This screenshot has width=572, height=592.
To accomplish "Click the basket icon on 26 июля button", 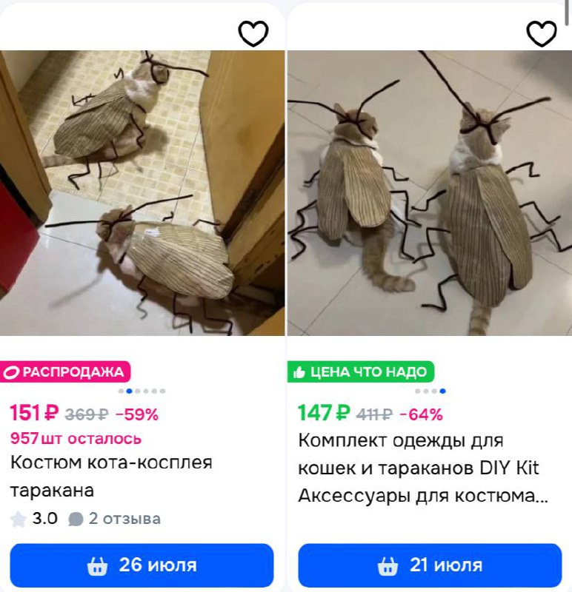I will click(97, 566).
